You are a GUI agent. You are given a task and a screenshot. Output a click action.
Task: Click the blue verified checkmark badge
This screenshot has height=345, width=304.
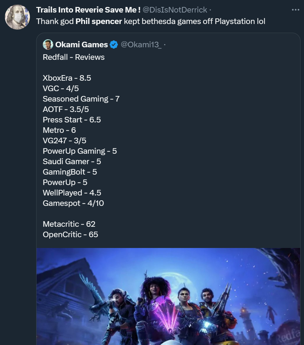tap(114, 45)
